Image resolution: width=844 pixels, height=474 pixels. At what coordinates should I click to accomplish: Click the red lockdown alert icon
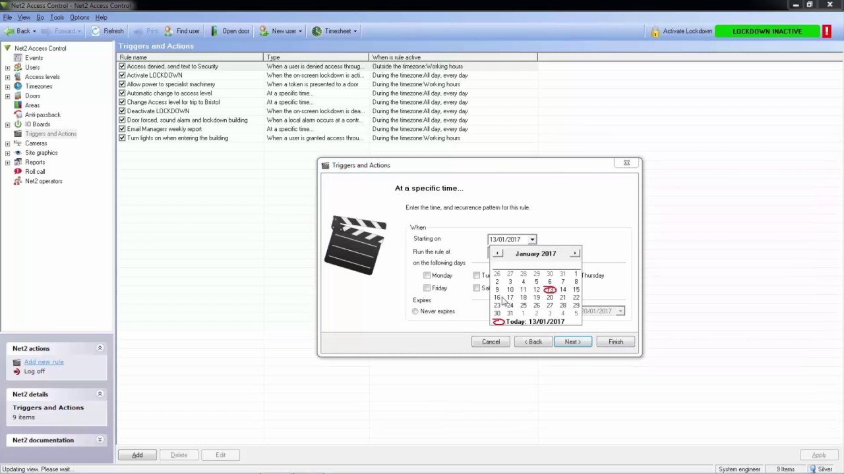coord(826,31)
